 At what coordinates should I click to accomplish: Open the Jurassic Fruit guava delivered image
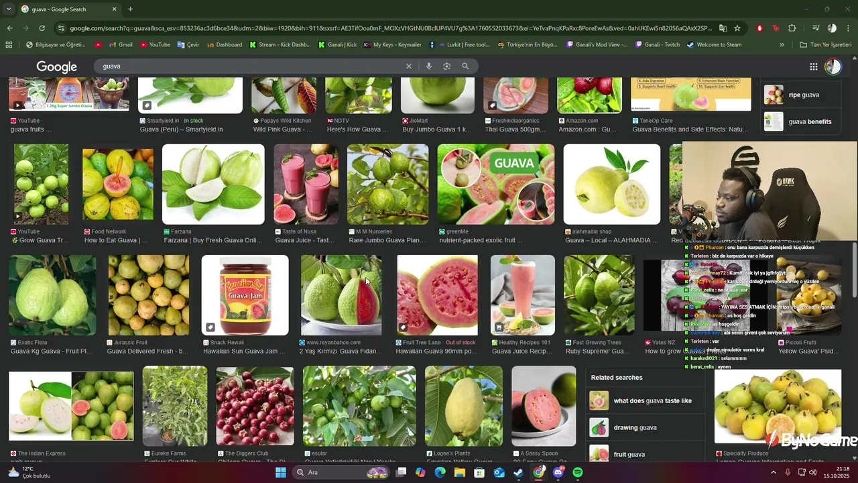click(148, 295)
